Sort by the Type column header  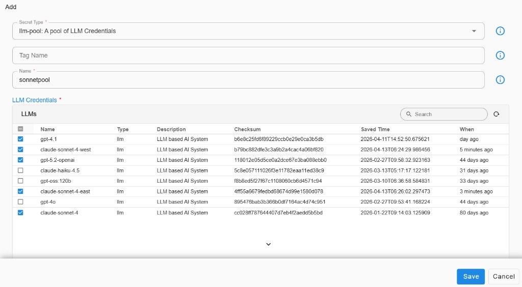coord(122,129)
